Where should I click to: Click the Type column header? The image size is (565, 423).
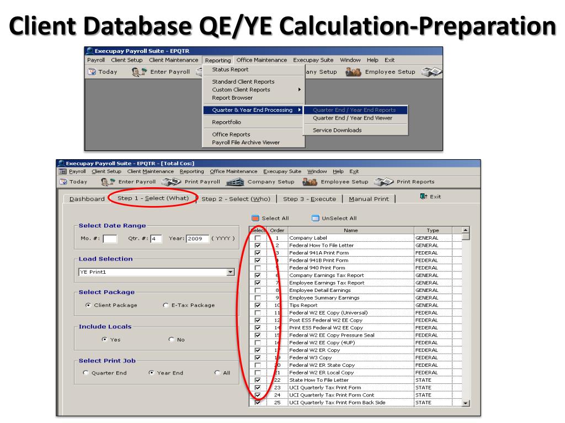(x=433, y=230)
